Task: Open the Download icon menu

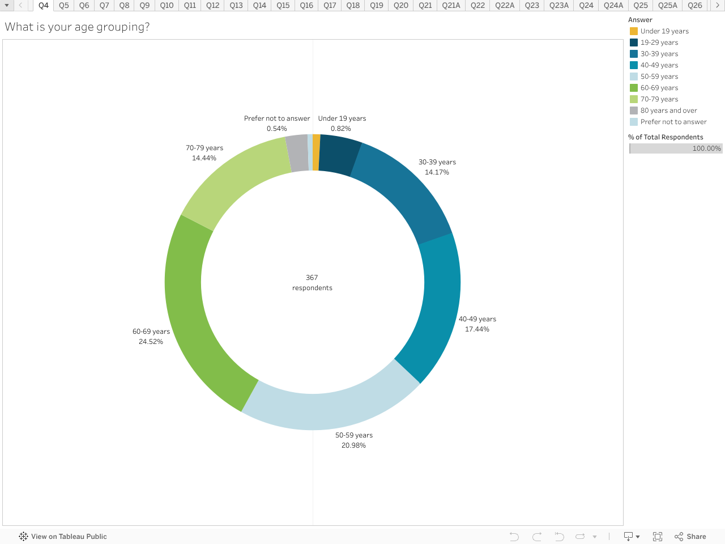Action: pyautogui.click(x=631, y=537)
